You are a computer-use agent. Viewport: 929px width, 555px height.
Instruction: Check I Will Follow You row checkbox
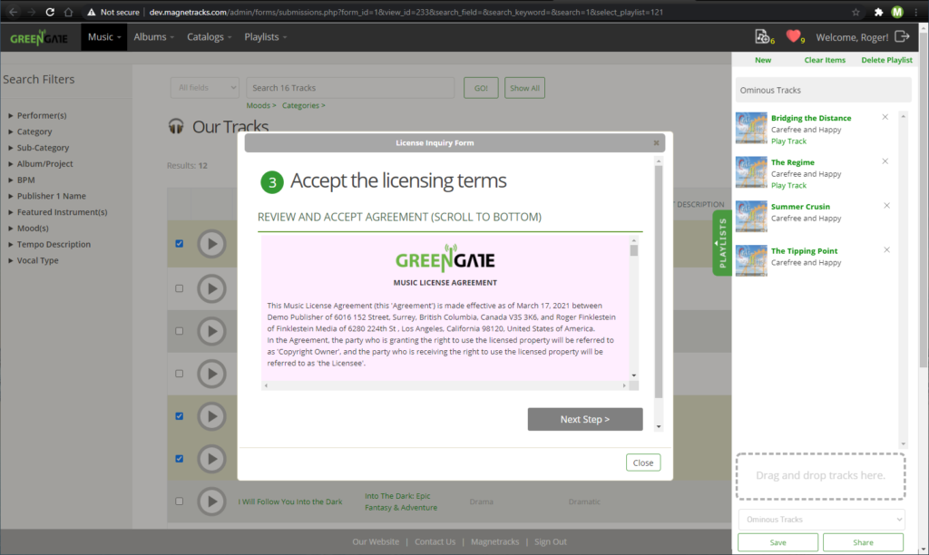point(179,501)
